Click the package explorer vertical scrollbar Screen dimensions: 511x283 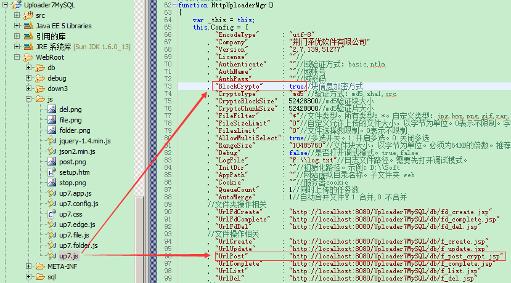(139, 141)
